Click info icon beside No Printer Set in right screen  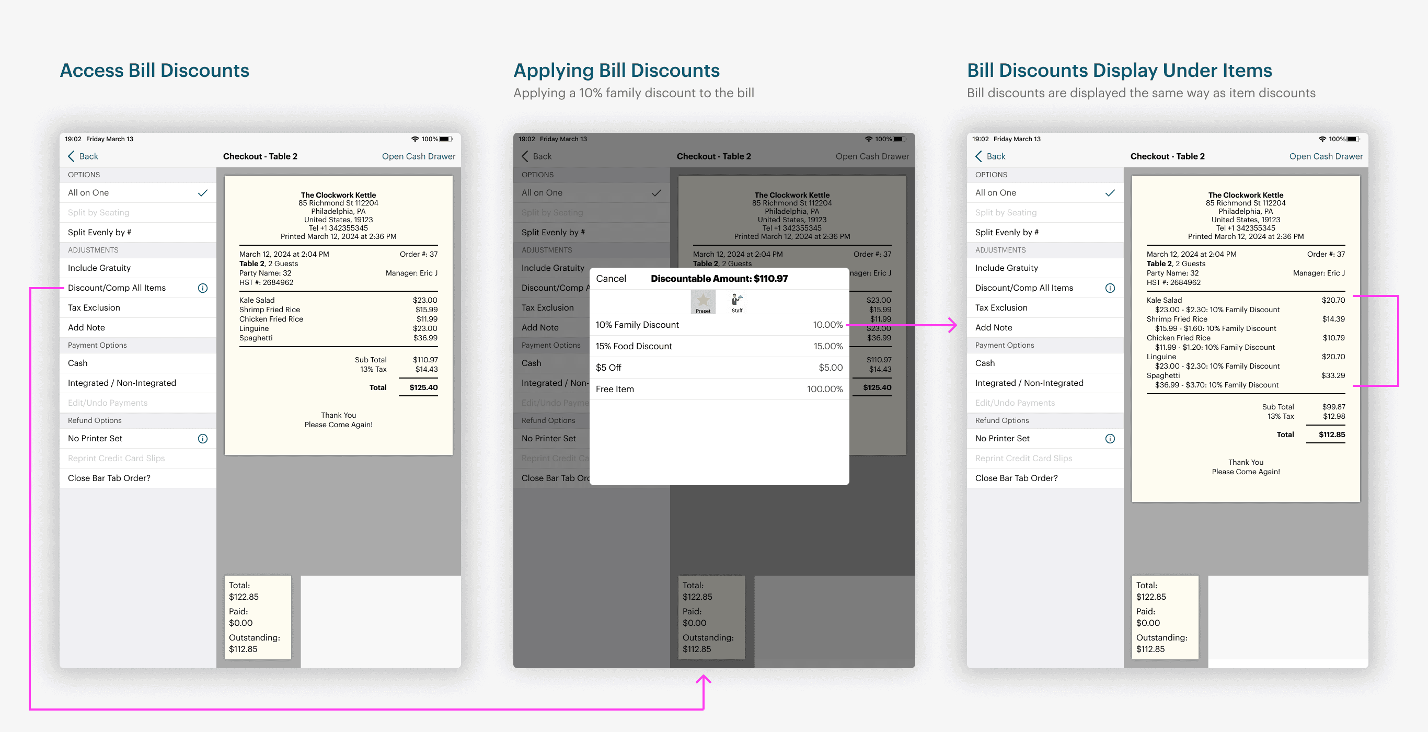1110,439
